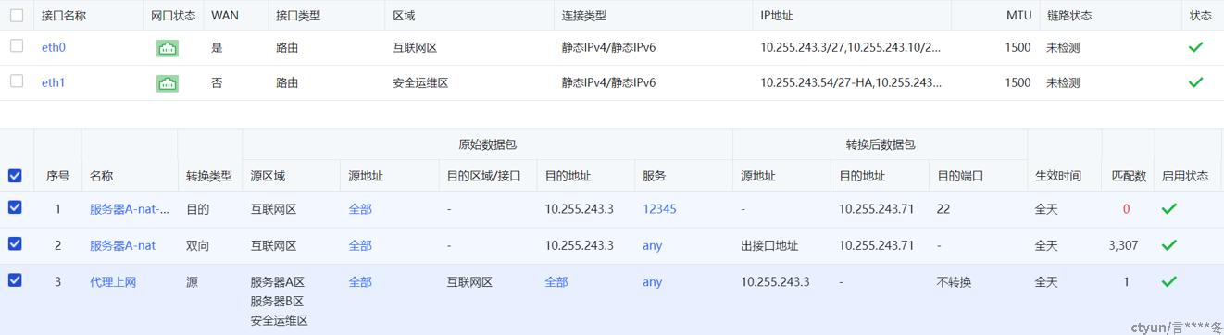The height and width of the screenshot is (335, 1224).
Task: Open the eth0 interface link
Action: (x=54, y=47)
